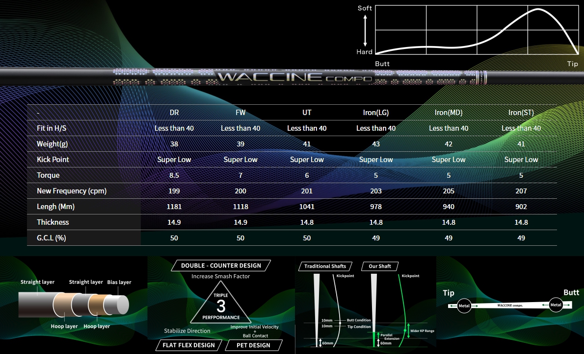The width and height of the screenshot is (584, 354).
Task: Click the 'PET DESIGN' badge
Action: click(x=253, y=345)
